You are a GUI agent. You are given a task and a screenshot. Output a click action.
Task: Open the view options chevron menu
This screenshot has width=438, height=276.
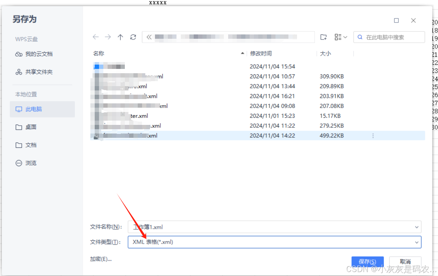345,37
